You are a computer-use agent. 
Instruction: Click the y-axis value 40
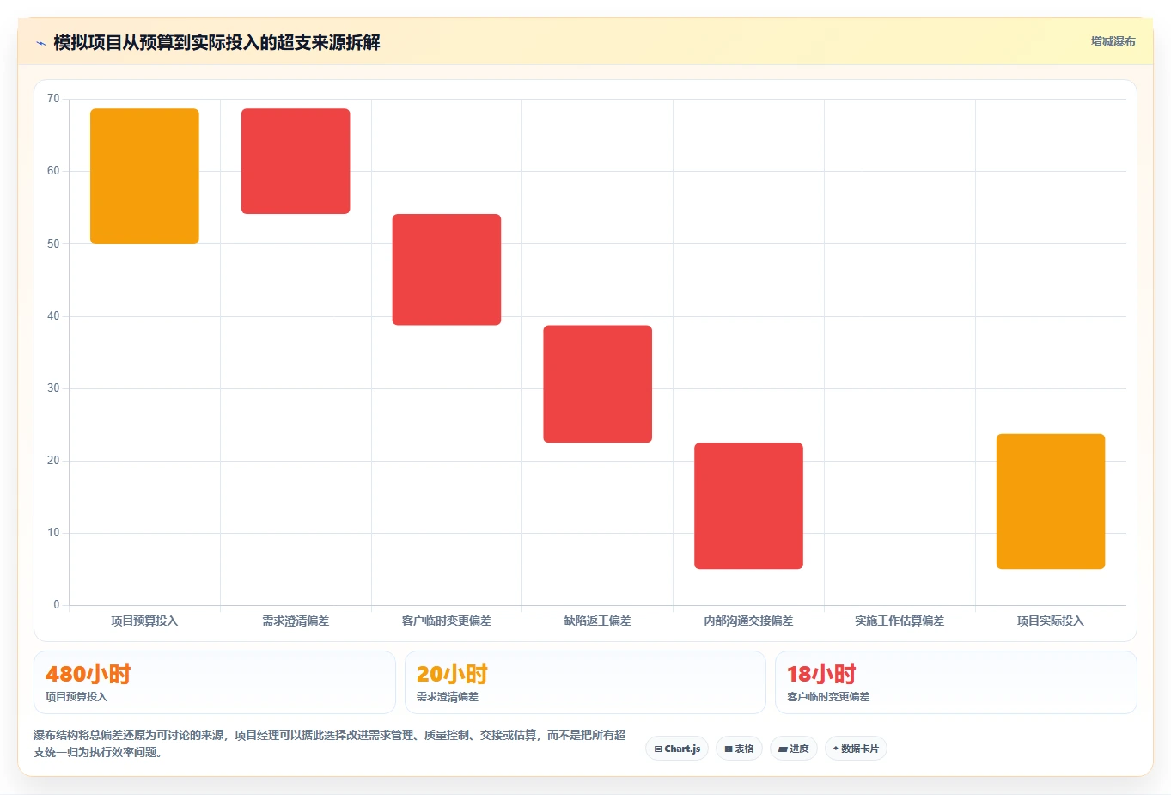(x=53, y=316)
